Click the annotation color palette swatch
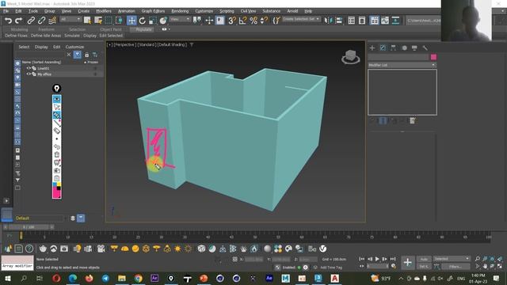This screenshot has height=285, width=507. pos(56,190)
